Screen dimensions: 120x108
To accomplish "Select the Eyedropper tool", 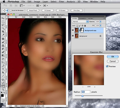I will 3,35.
